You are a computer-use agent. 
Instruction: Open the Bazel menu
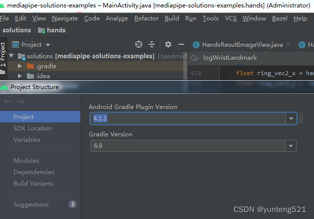coord(280,18)
